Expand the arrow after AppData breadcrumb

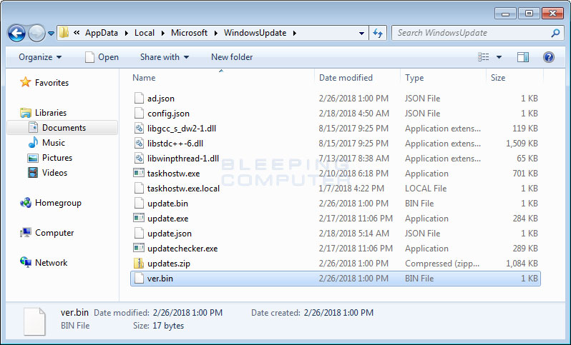pyautogui.click(x=126, y=33)
